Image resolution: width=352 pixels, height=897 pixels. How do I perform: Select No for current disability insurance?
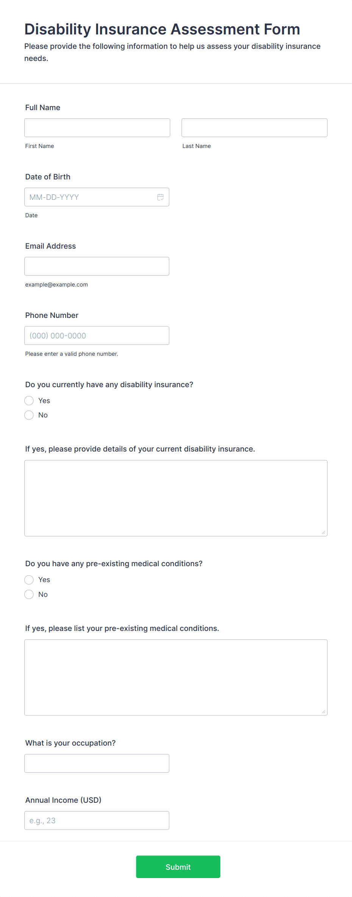tap(29, 415)
